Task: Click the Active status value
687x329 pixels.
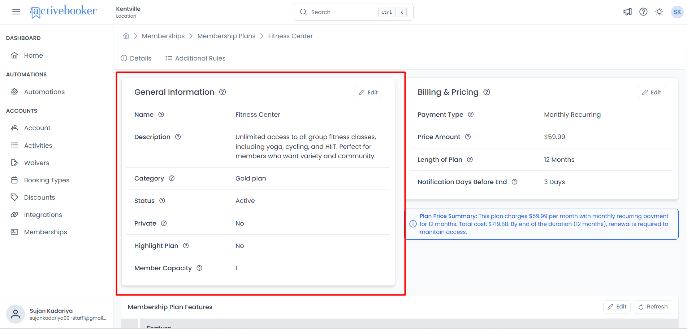Action: click(245, 201)
